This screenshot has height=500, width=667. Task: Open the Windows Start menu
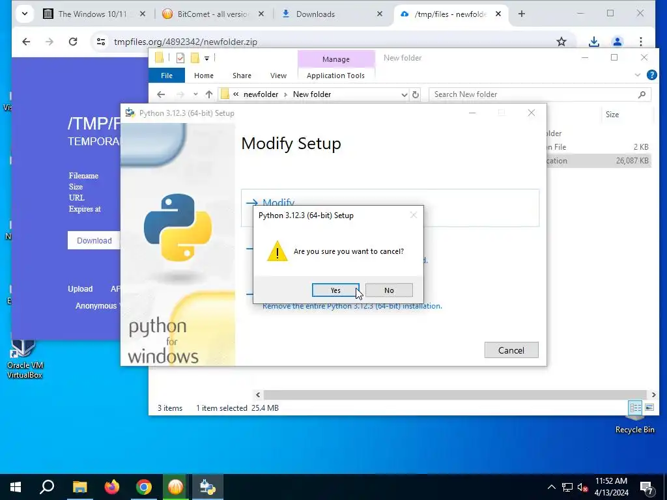[16, 487]
